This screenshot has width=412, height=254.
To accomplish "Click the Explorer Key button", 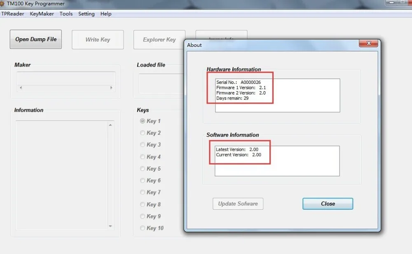I will (159, 39).
